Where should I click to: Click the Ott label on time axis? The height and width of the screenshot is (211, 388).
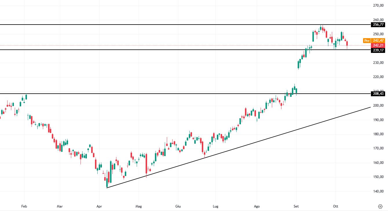tap(336, 206)
